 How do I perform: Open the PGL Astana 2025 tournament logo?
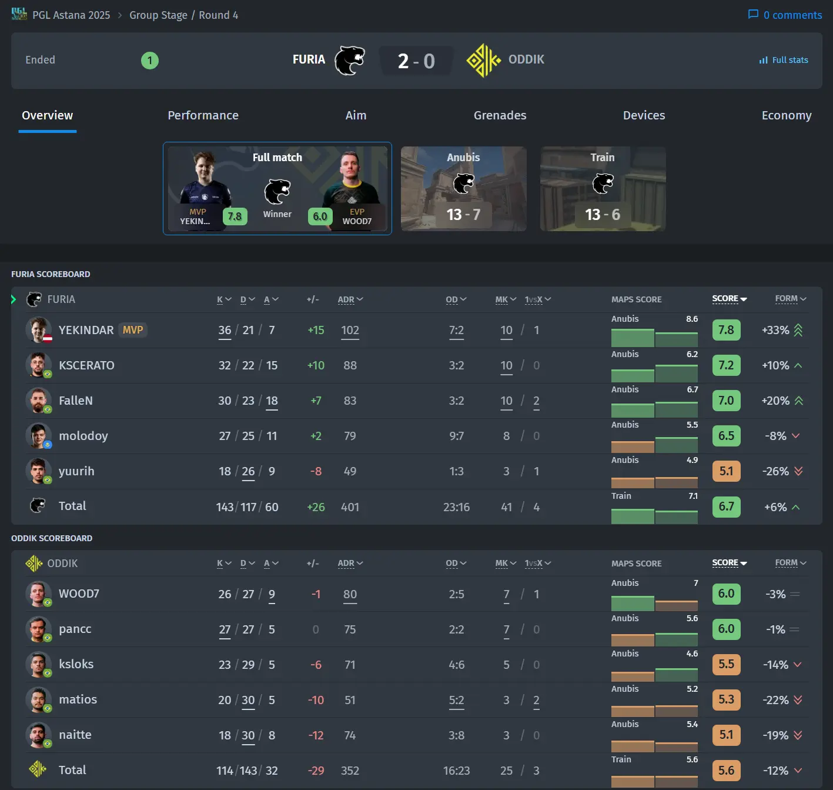coord(19,14)
